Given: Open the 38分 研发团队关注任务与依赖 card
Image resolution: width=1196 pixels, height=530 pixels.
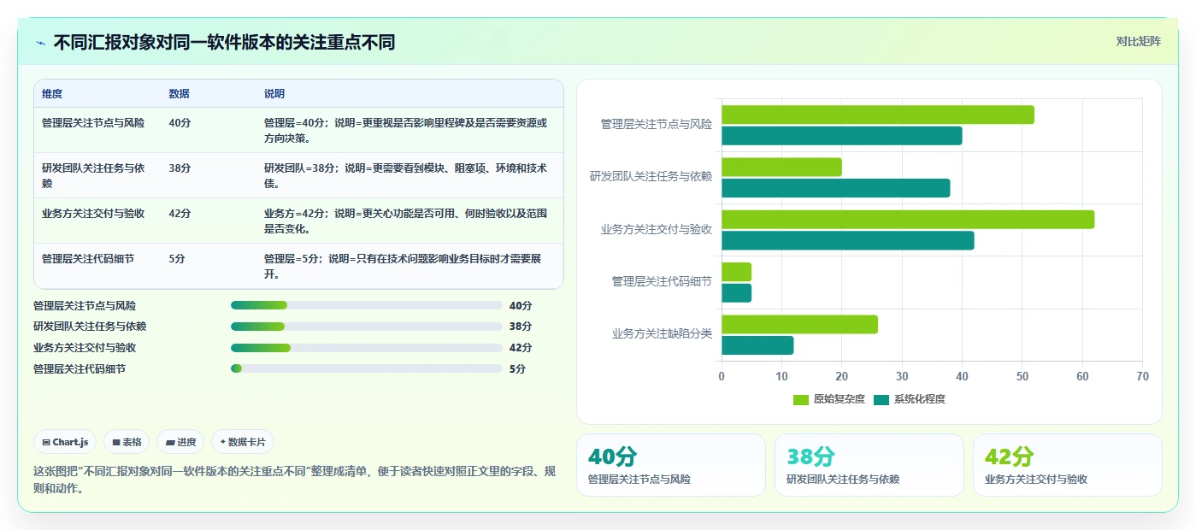Looking at the screenshot, I should pos(869,465).
